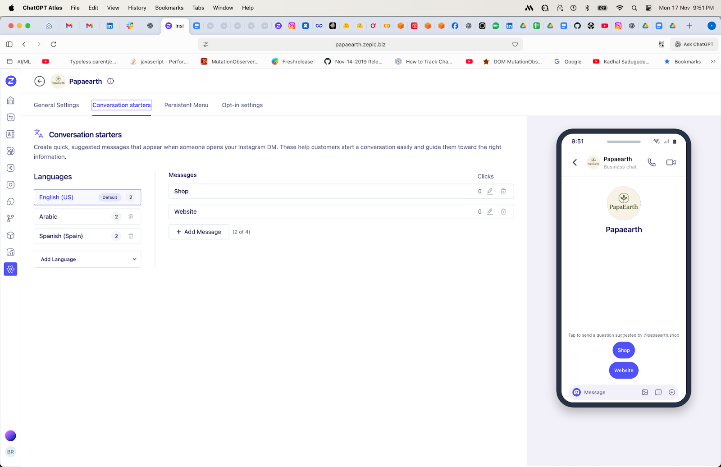Open the AI/ML bookmarks folder
Screen dimensions: 721x467
point(19,62)
